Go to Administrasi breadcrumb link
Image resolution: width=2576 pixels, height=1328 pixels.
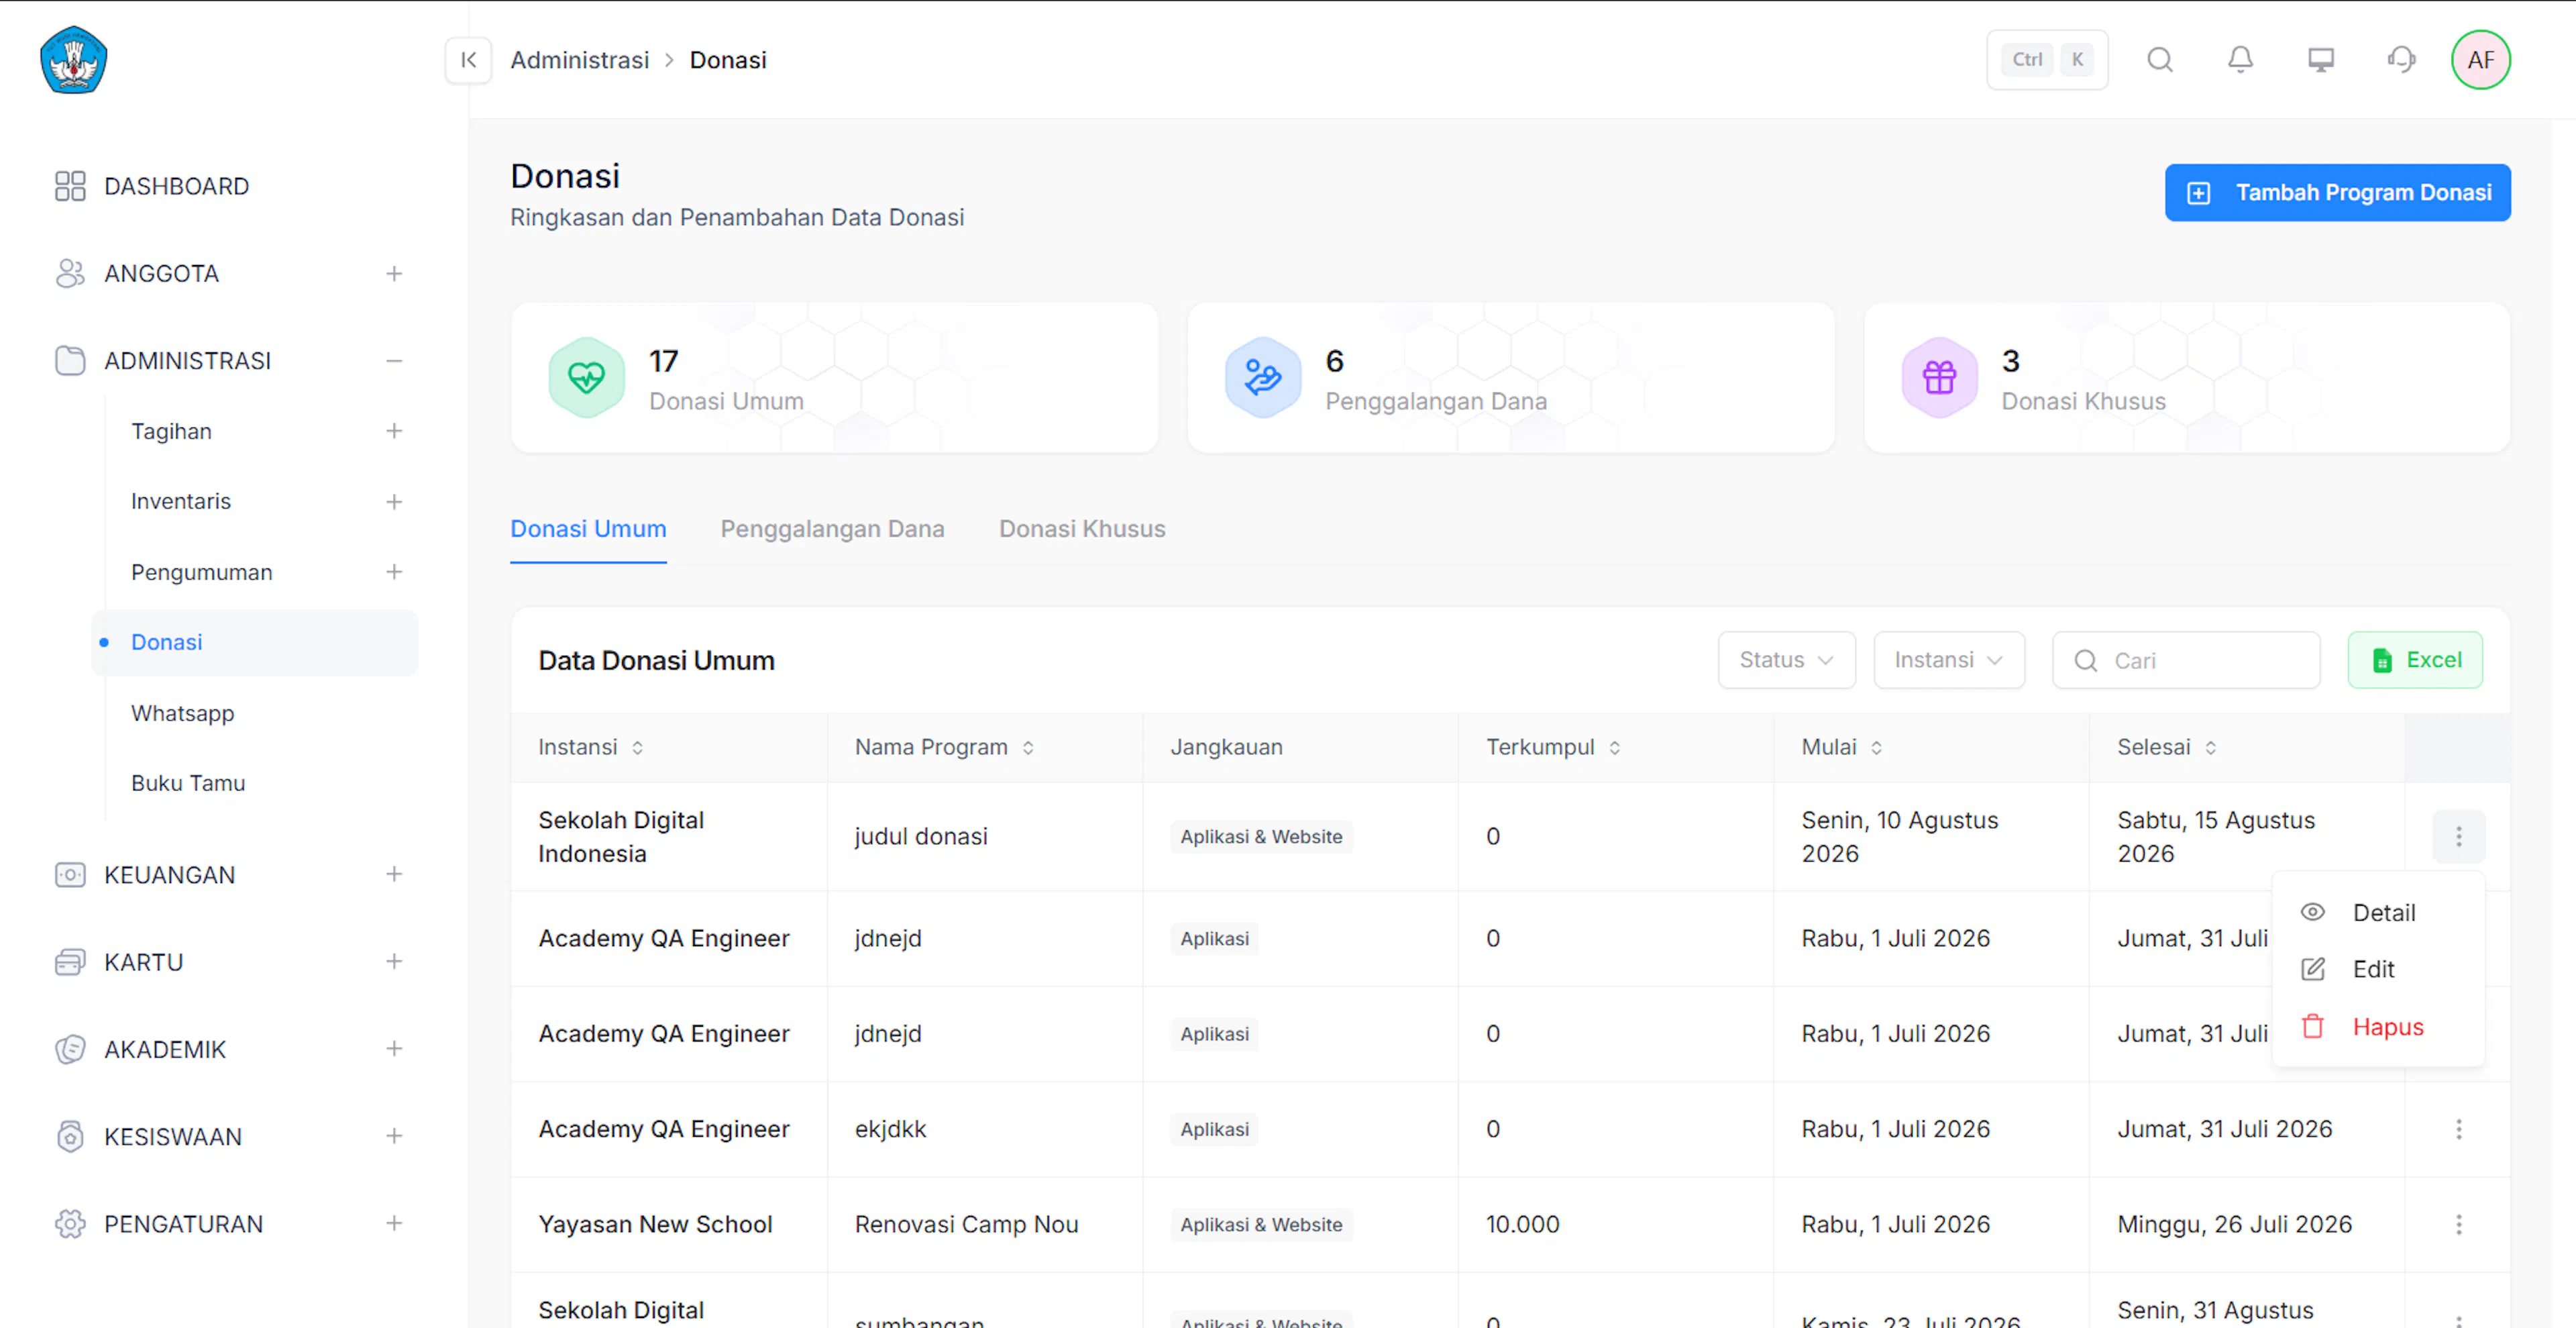[x=579, y=60]
